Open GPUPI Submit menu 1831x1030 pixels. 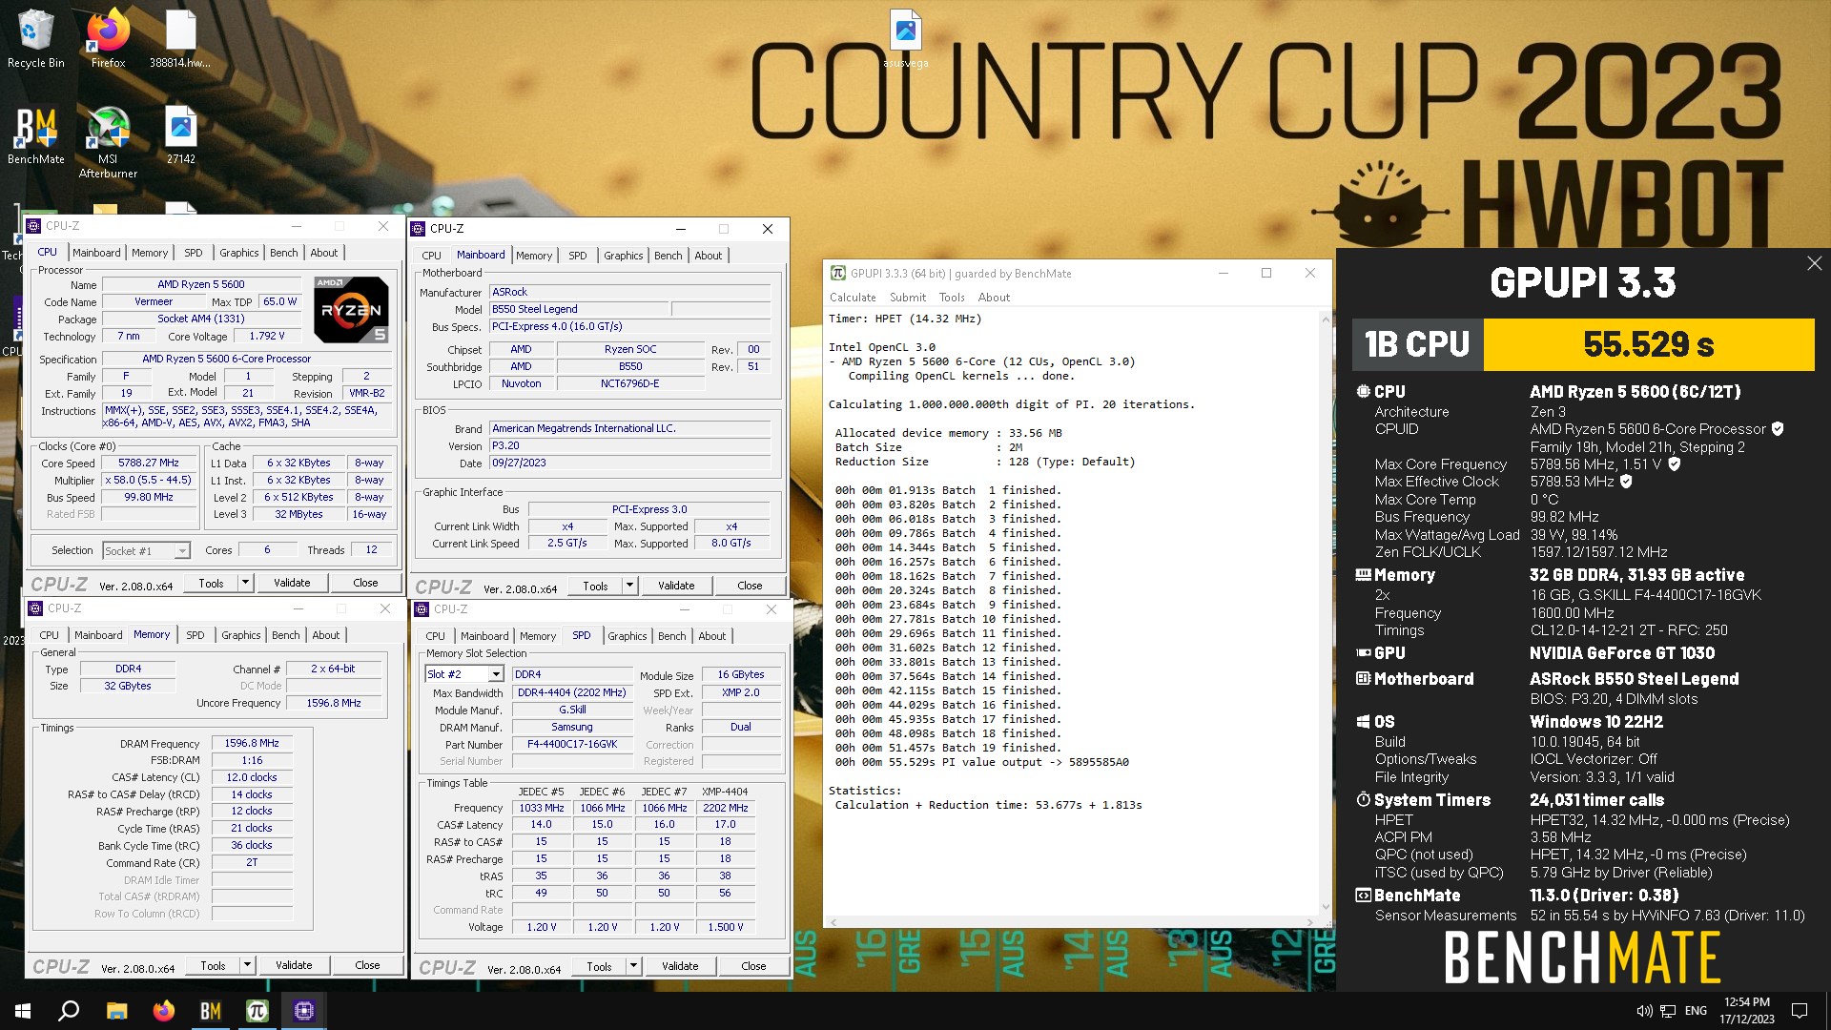(x=907, y=298)
